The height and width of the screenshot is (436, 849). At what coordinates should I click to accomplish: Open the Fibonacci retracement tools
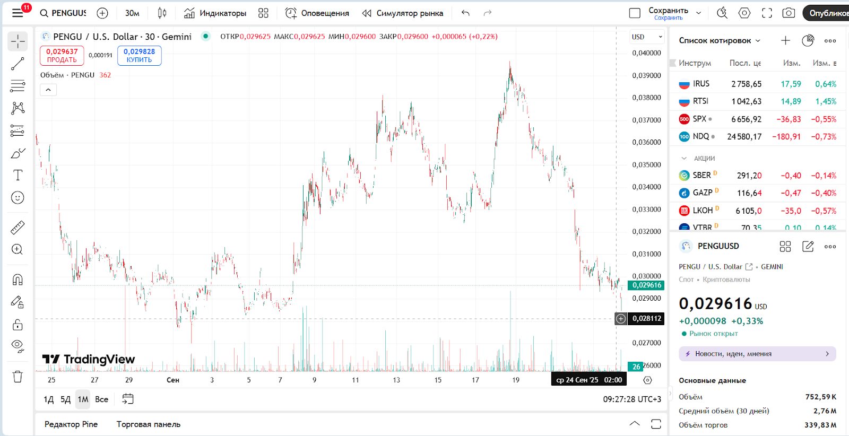click(18, 86)
